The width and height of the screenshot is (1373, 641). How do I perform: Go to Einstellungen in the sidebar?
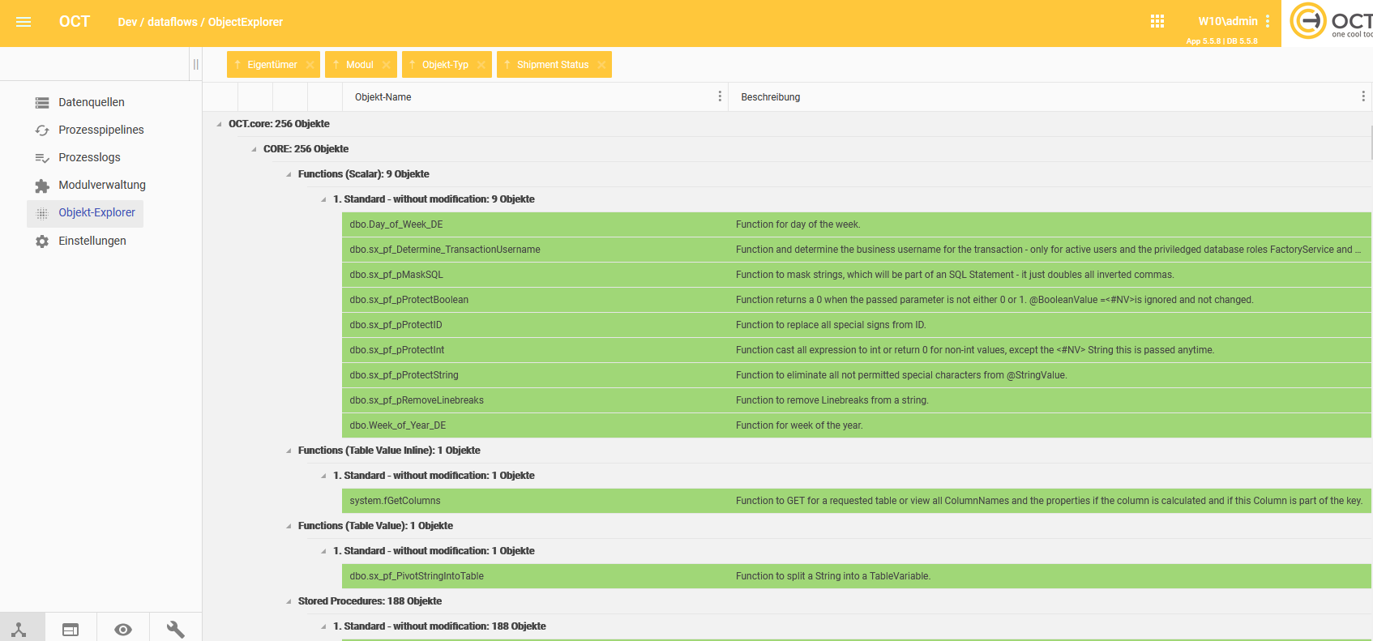(92, 241)
